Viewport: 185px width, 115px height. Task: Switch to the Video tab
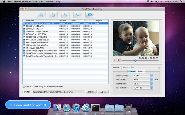132,71
